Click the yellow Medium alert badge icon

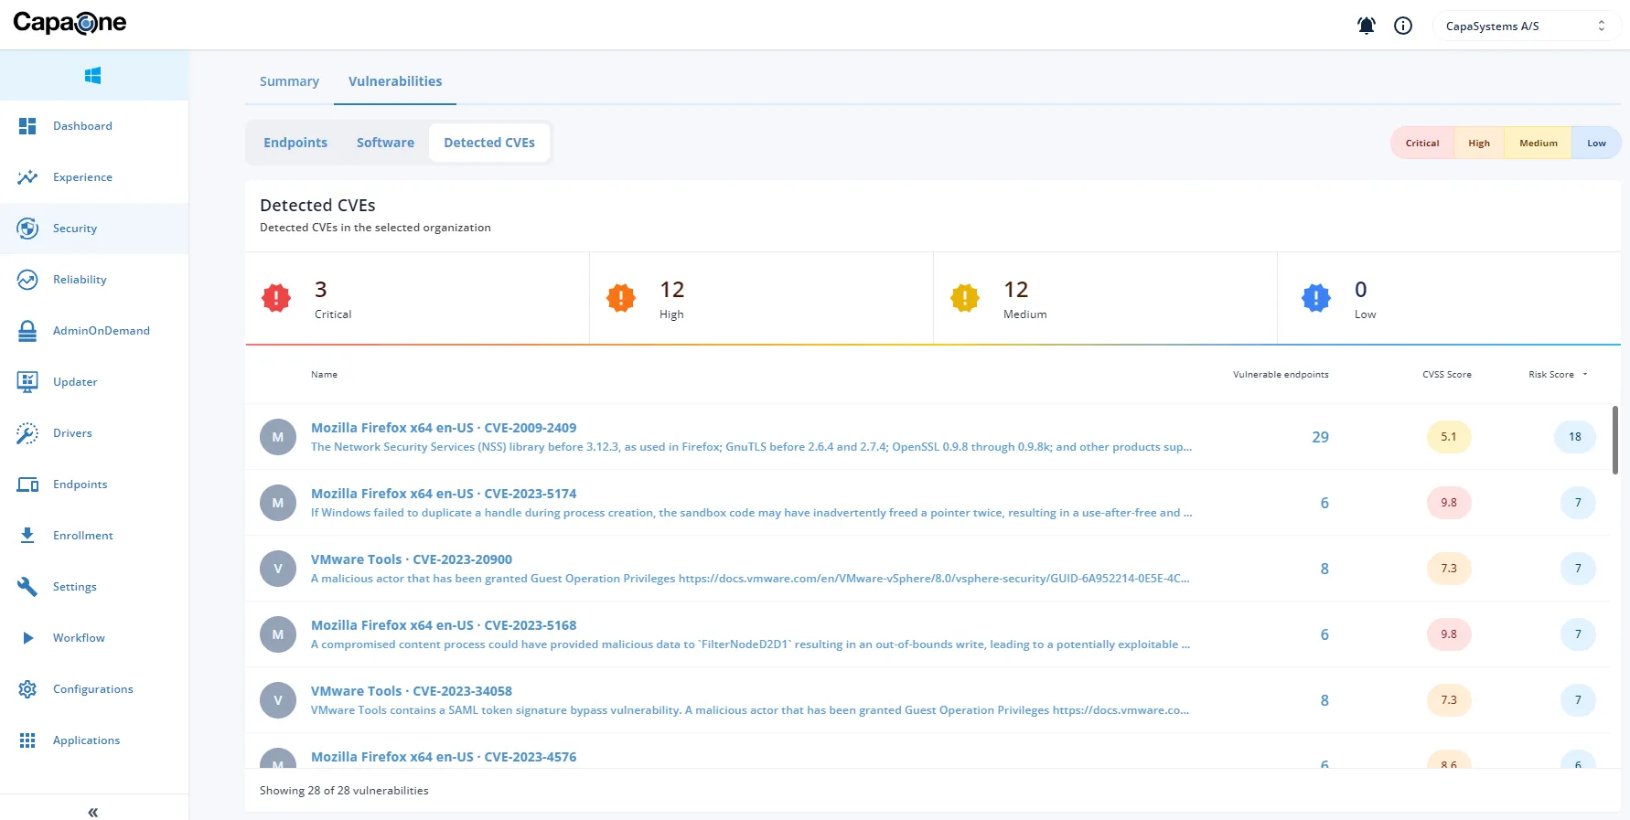tap(965, 298)
